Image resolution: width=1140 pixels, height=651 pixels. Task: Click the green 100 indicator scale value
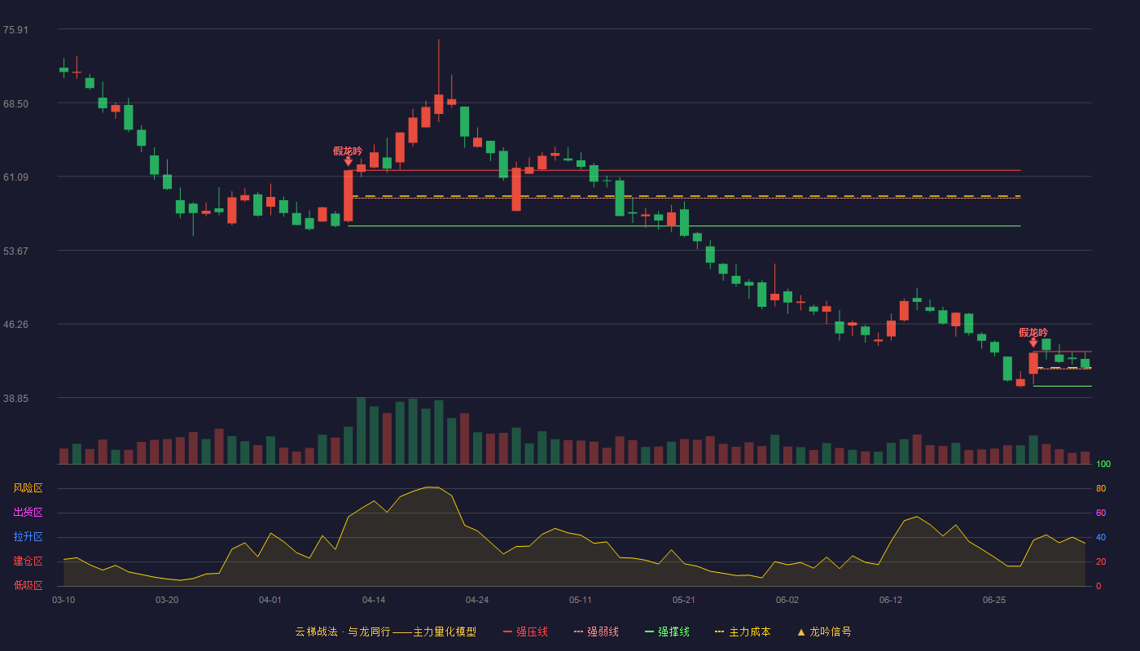tap(1103, 465)
